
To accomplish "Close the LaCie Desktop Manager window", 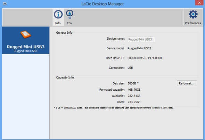I will click(199, 3).
